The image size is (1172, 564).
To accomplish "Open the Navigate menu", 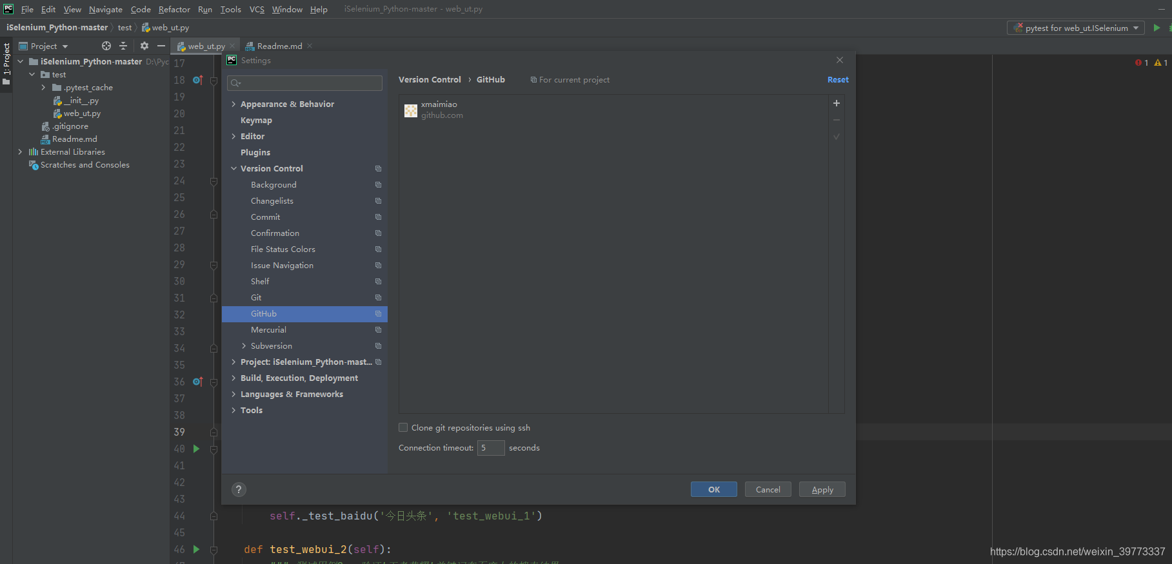I will [x=106, y=9].
